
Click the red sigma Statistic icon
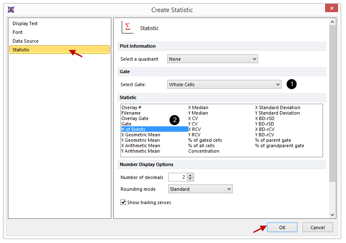[x=127, y=27]
